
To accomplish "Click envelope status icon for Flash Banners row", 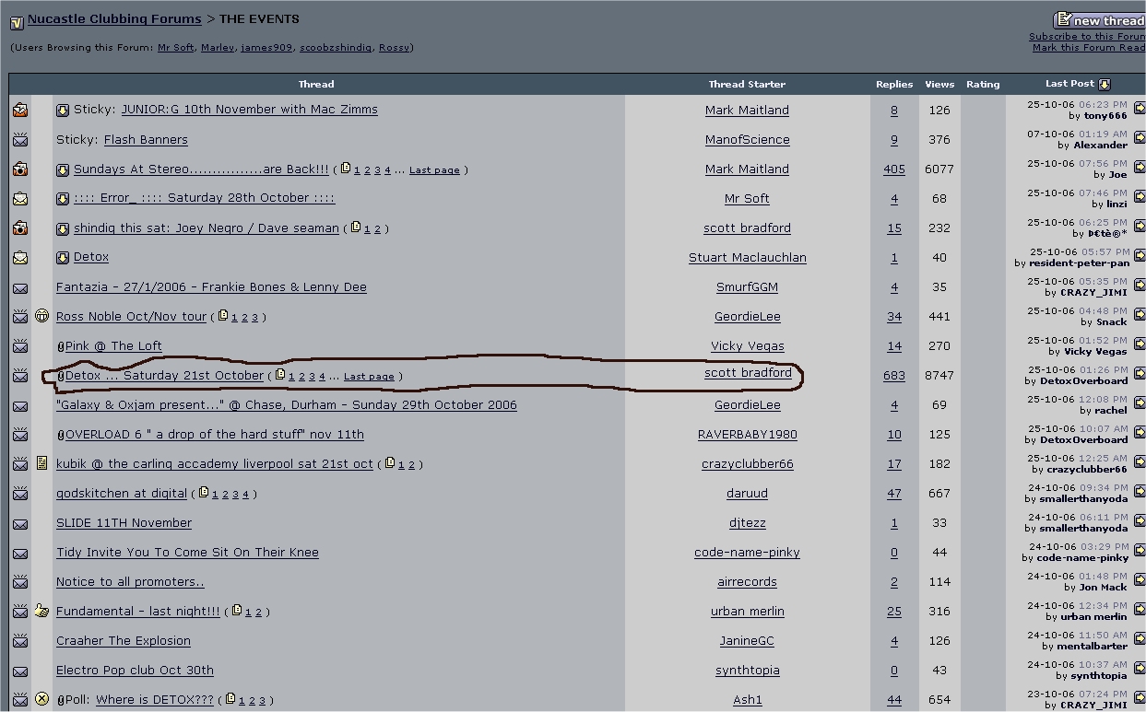I will click(x=20, y=140).
